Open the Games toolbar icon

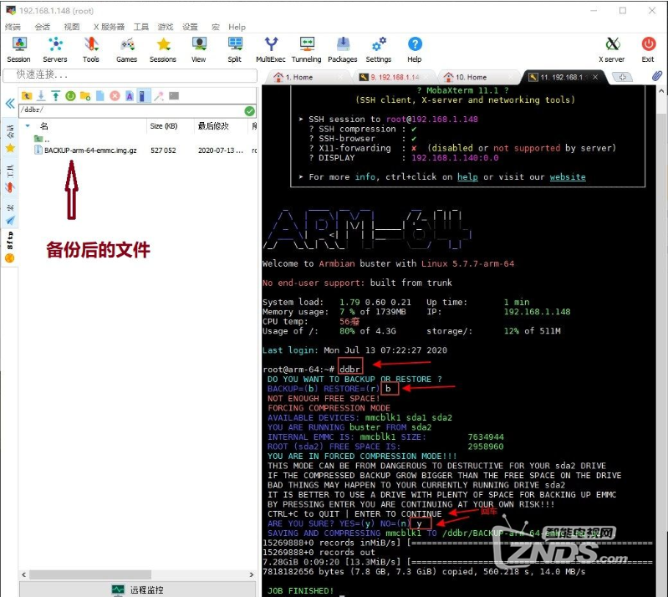point(126,50)
